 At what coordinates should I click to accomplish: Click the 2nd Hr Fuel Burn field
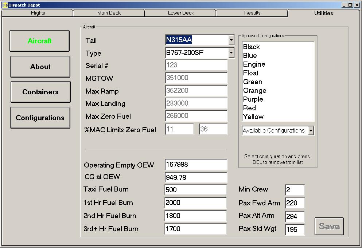196,216
